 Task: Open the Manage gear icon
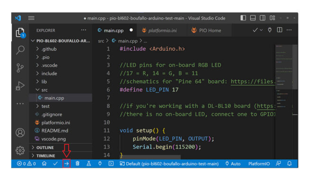(20, 150)
